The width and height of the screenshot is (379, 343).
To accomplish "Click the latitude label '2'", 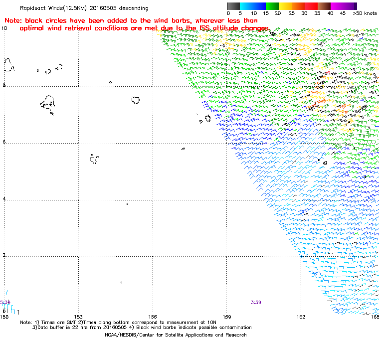I will click(4, 255).
